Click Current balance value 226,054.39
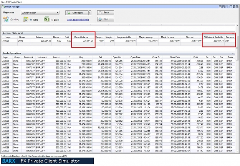Image resolution: width=240 pixels, height=166 pixels. (x=88, y=41)
